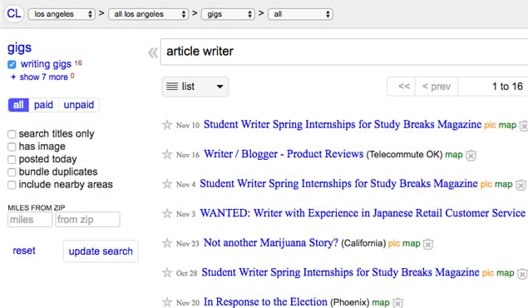
Task: Toggle bundle duplicates option
Action: [x=12, y=172]
